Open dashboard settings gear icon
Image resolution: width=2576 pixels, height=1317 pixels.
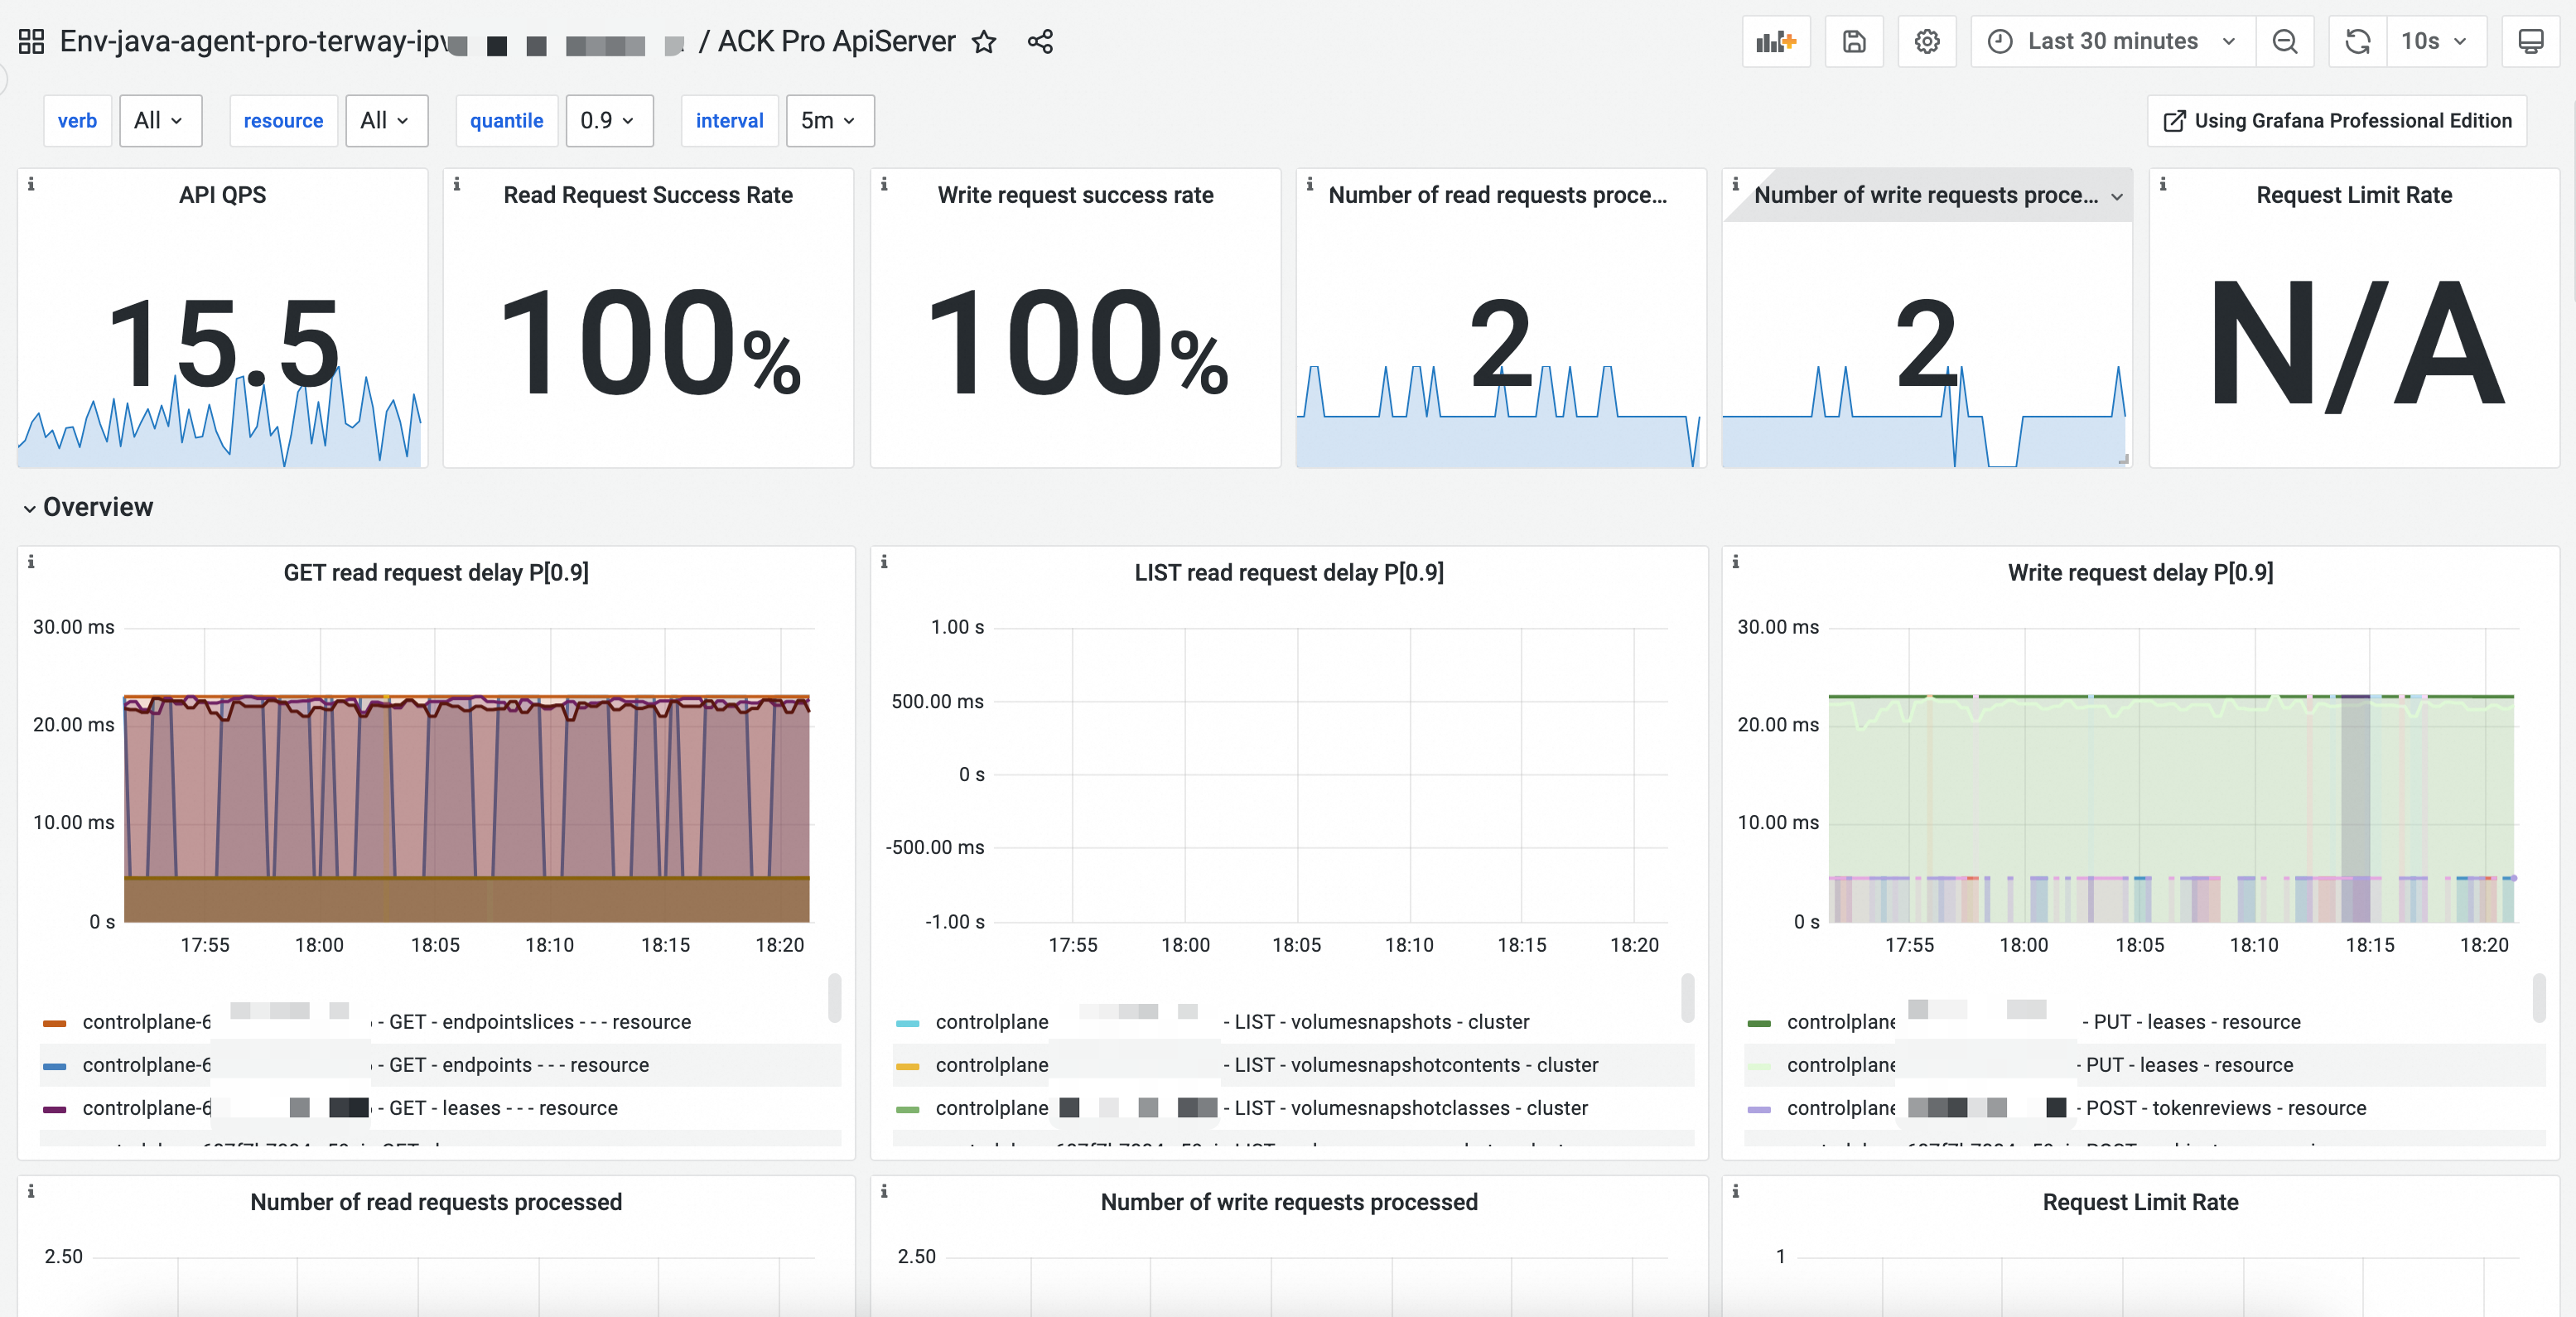[x=1926, y=41]
